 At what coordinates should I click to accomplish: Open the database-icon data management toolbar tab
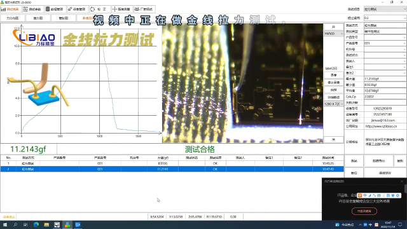(55, 9)
